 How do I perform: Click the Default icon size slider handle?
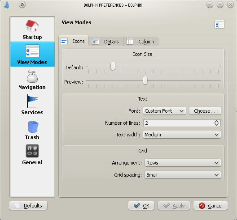point(113,66)
